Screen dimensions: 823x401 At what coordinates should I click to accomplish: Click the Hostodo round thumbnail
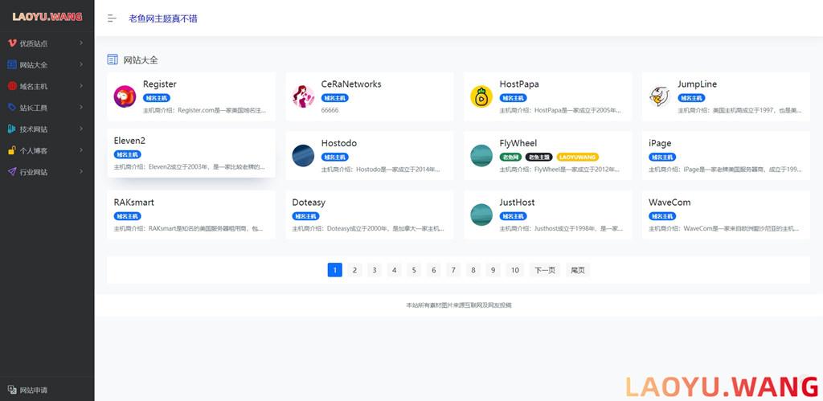[303, 156]
